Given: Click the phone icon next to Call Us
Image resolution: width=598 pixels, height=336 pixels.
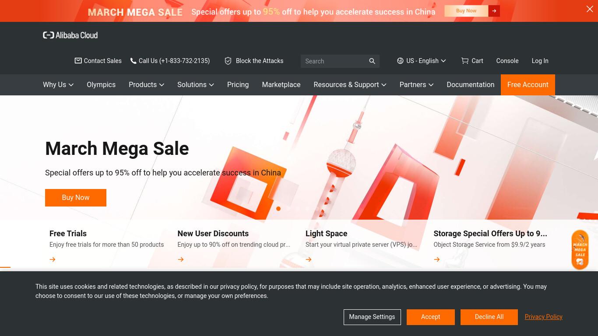Looking at the screenshot, I should pos(133,61).
